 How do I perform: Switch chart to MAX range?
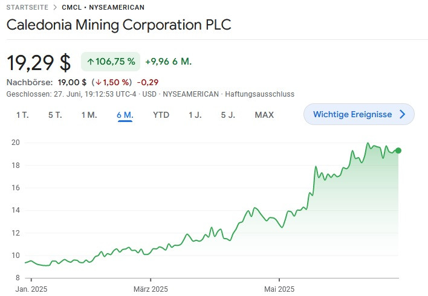[x=264, y=115]
